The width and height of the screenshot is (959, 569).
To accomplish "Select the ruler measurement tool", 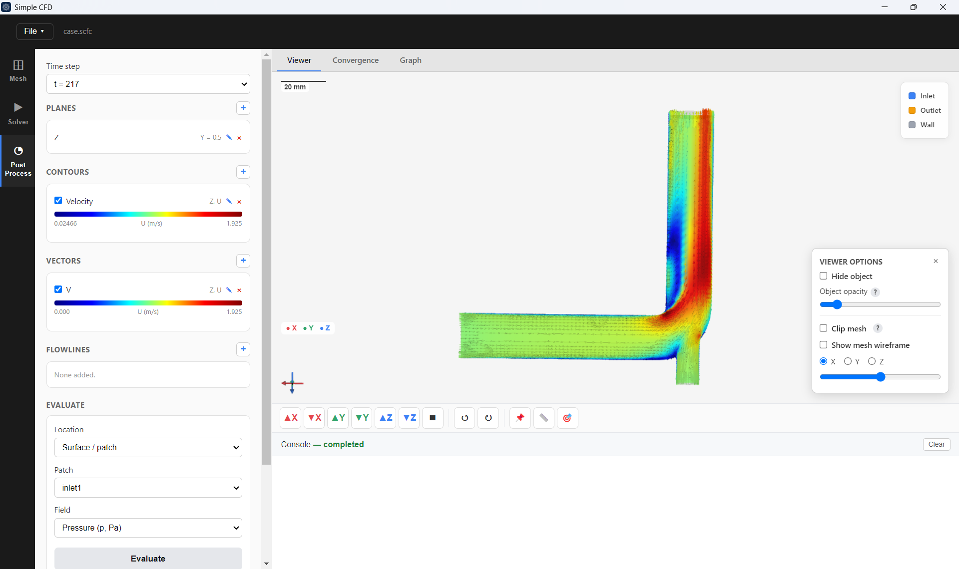I will (544, 418).
